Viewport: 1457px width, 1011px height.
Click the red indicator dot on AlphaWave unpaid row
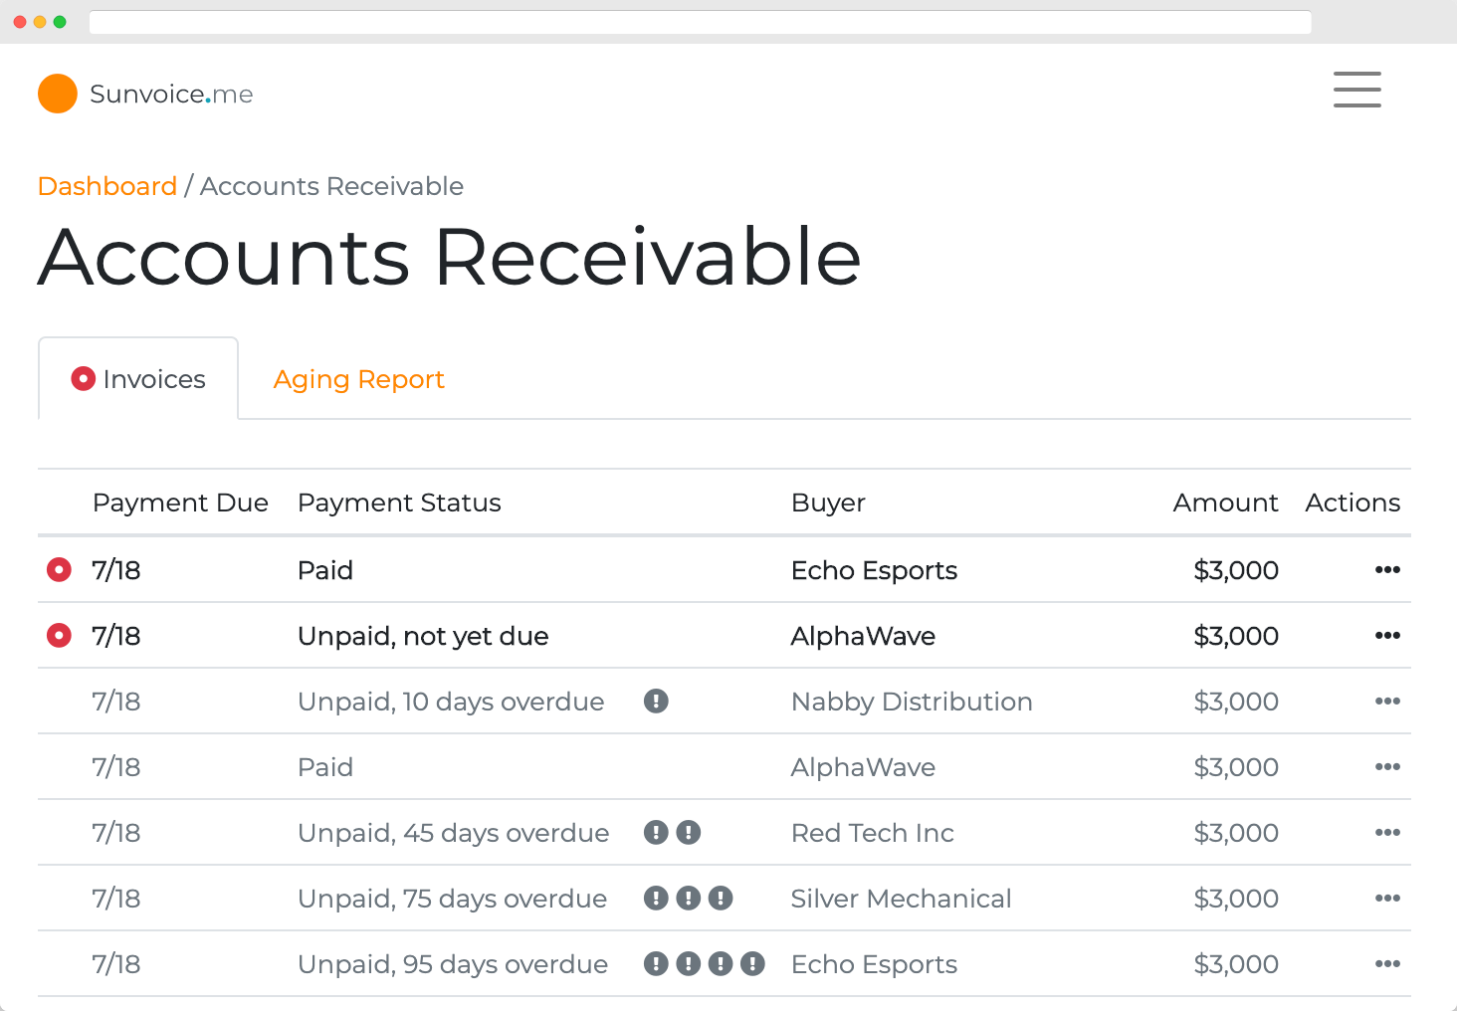(x=60, y=636)
